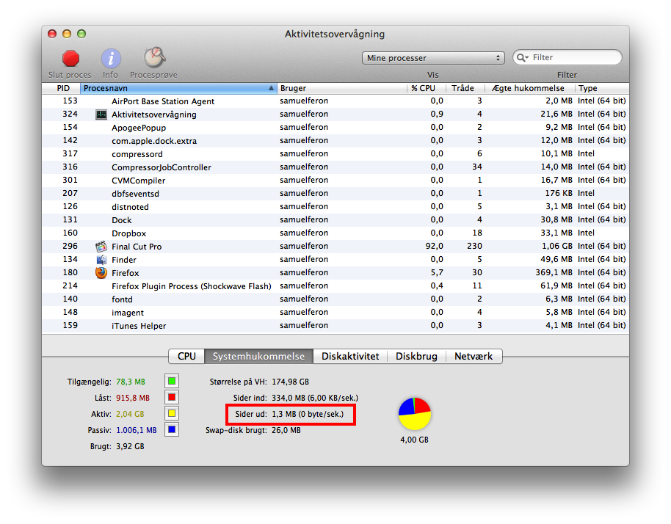671x524 pixels.
Task: Select the AirPort Base Station Agent row
Action: [335, 101]
